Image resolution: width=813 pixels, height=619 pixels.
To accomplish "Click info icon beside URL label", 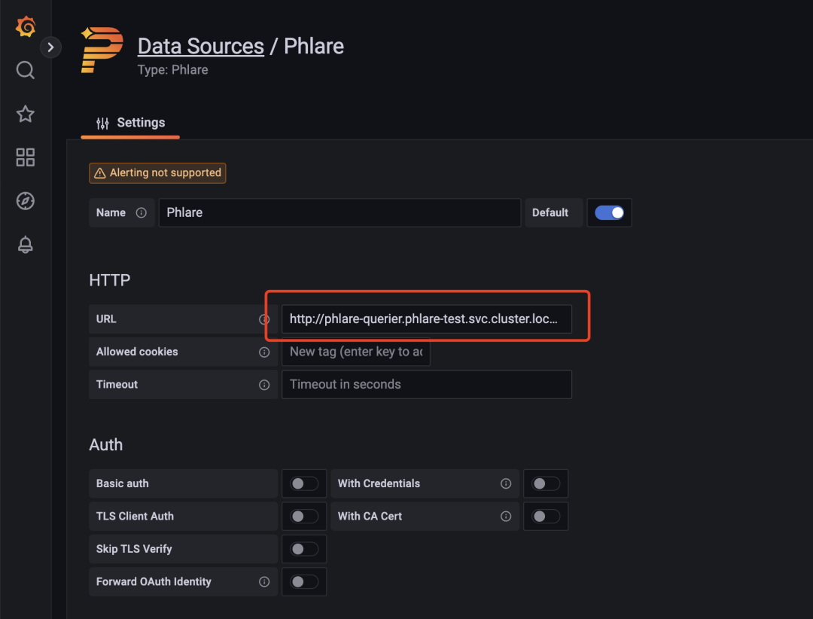I will (x=264, y=319).
